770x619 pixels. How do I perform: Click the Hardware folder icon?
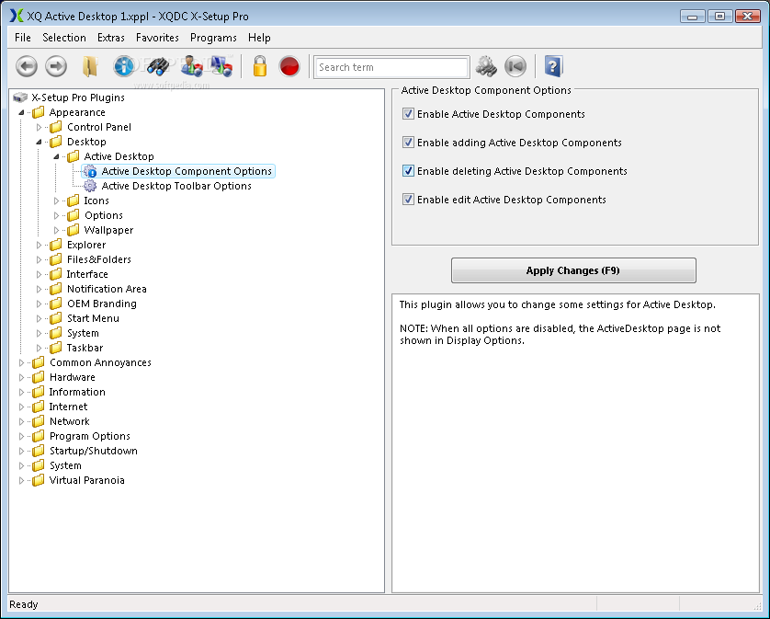(x=39, y=377)
